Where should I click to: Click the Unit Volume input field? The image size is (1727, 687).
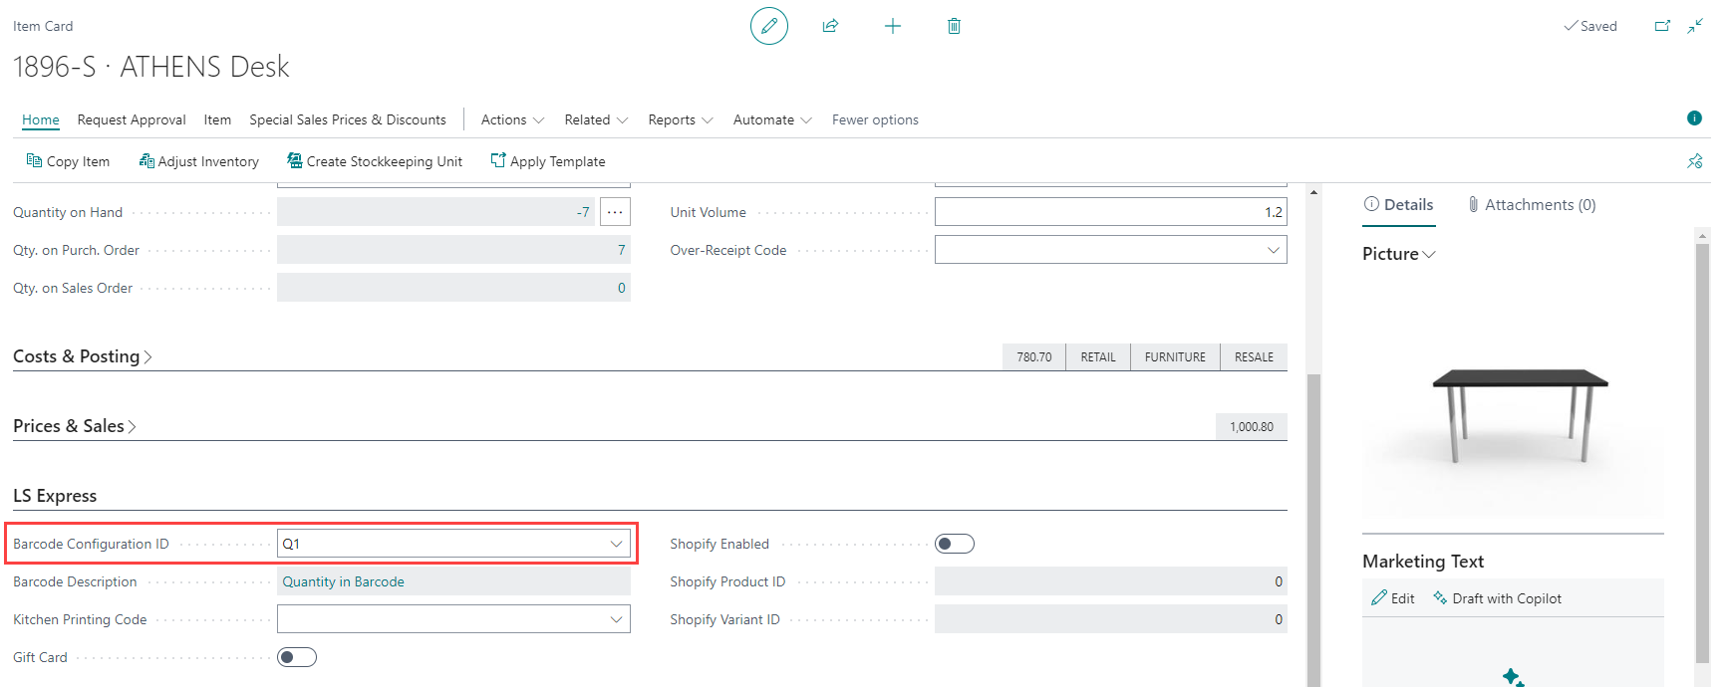click(1109, 212)
